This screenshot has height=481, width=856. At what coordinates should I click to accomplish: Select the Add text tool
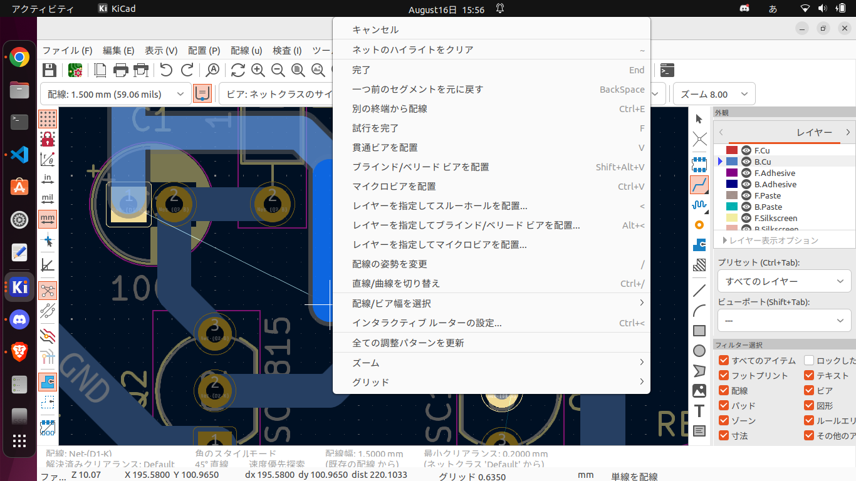[x=699, y=411]
